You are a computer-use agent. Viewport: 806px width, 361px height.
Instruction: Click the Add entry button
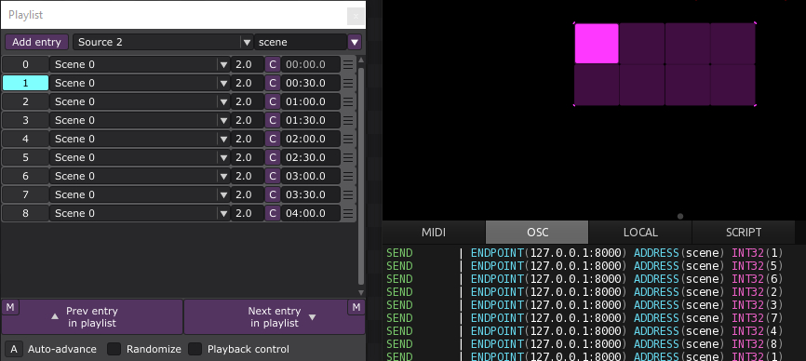click(36, 42)
